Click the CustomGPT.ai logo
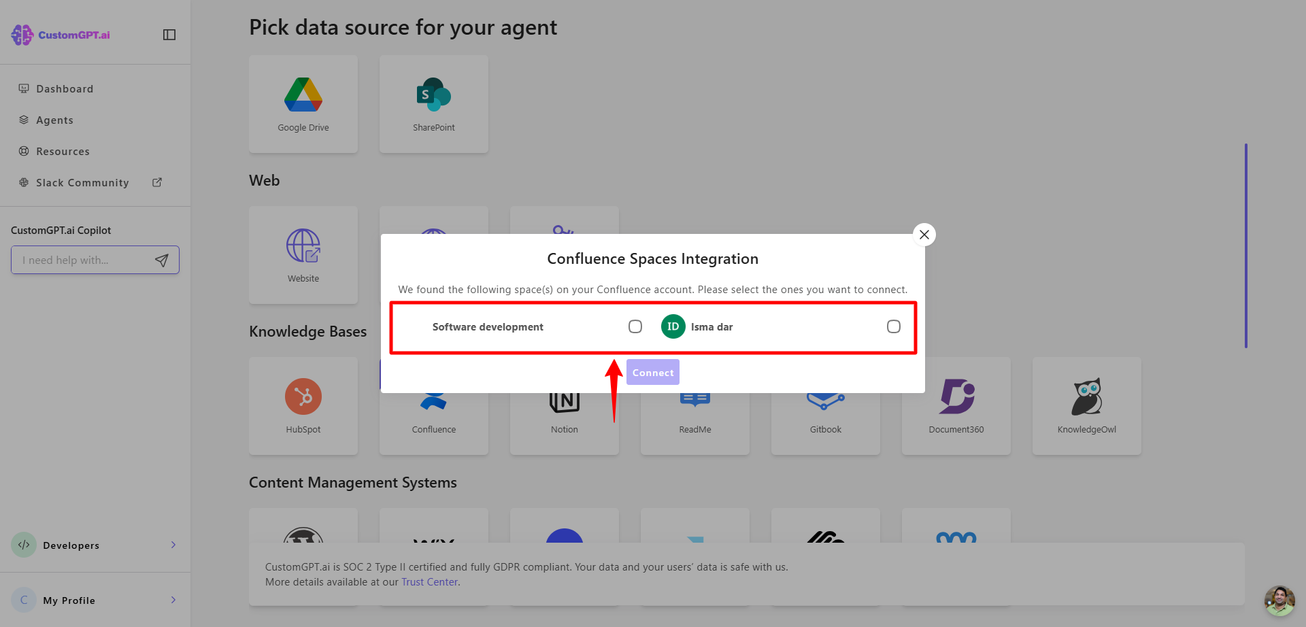 click(x=61, y=35)
